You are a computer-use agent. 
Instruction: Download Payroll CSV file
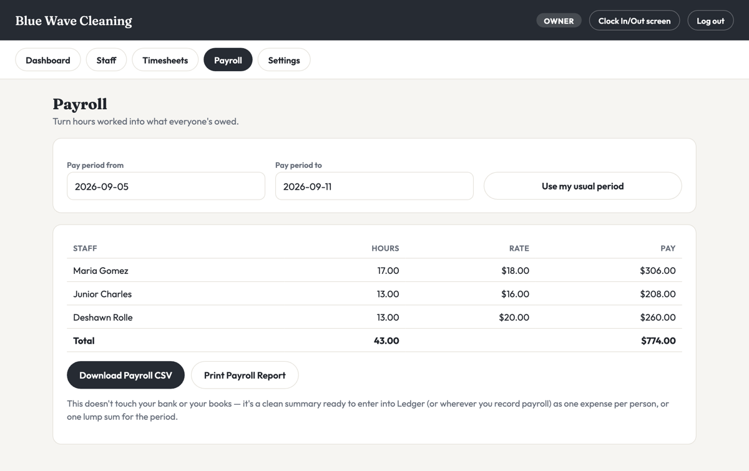[125, 375]
